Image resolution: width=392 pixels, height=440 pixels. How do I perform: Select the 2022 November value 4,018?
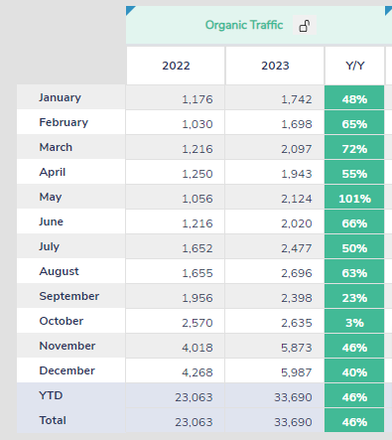tap(197, 348)
